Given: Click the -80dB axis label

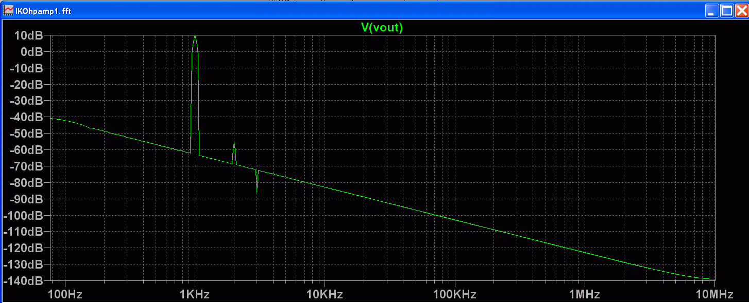Looking at the screenshot, I should click(27, 183).
